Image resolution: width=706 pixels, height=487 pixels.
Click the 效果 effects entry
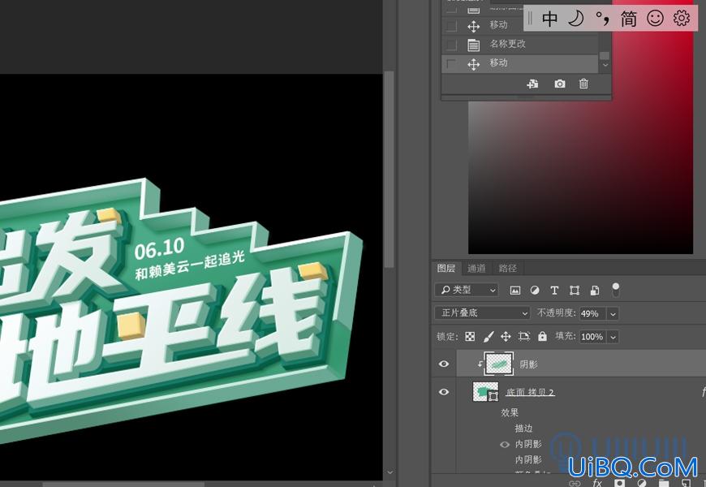click(x=510, y=412)
